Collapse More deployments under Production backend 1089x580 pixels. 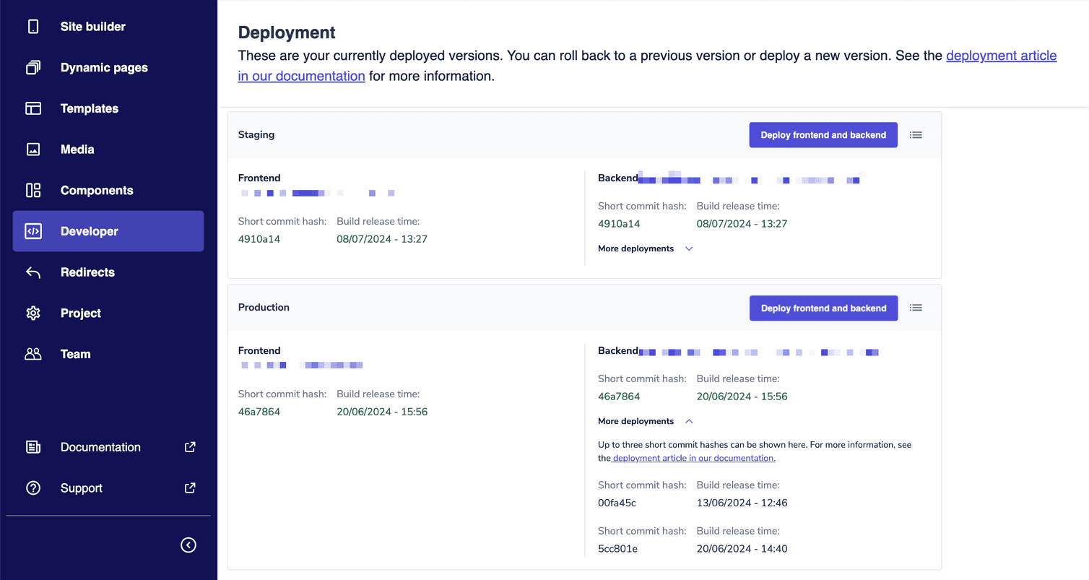pos(645,420)
